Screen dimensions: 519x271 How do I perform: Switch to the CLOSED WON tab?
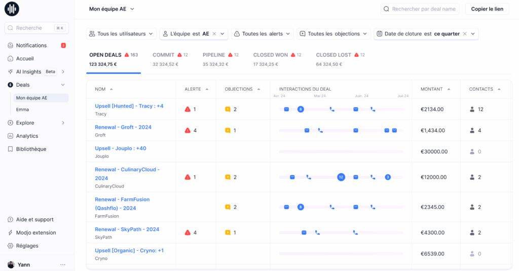tap(277, 60)
